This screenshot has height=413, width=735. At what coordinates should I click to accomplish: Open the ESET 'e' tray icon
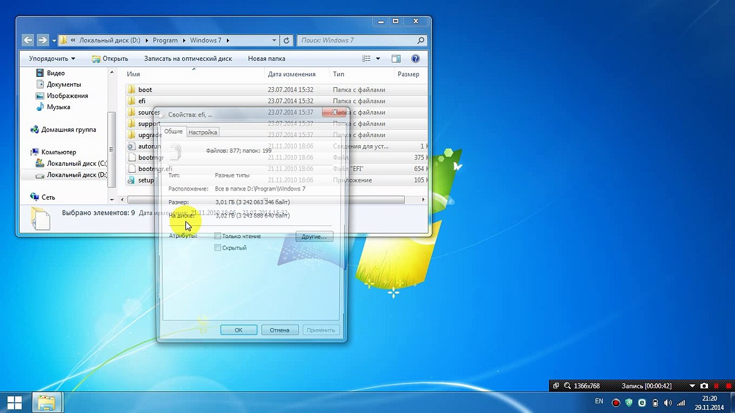coord(642,403)
